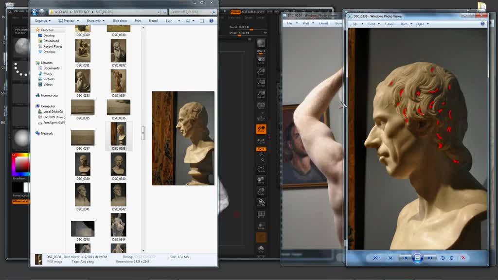The height and width of the screenshot is (280, 498).
Task: Toggle the ZBrush L.Sym button
Action: pyautogui.click(x=261, y=141)
